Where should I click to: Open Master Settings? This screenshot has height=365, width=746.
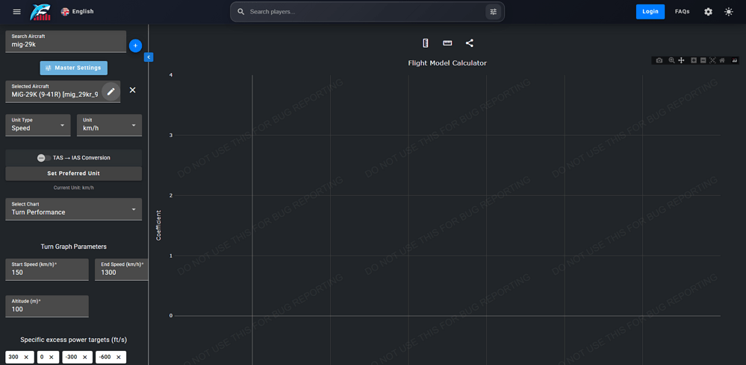click(74, 68)
